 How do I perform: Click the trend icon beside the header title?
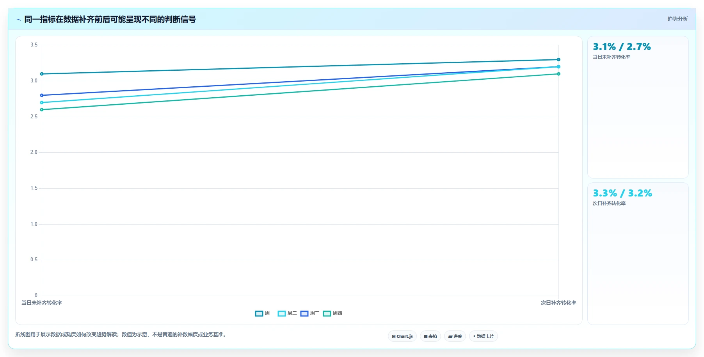[x=18, y=20]
